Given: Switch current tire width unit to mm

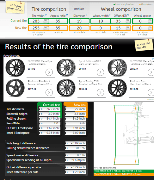Looking at the screenshot, I should pyautogui.click(x=46, y=20).
